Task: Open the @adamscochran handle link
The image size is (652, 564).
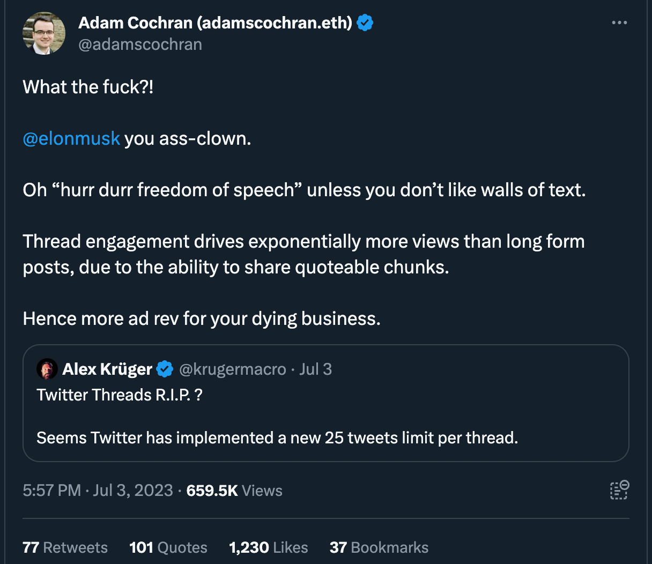Action: pyautogui.click(x=140, y=44)
